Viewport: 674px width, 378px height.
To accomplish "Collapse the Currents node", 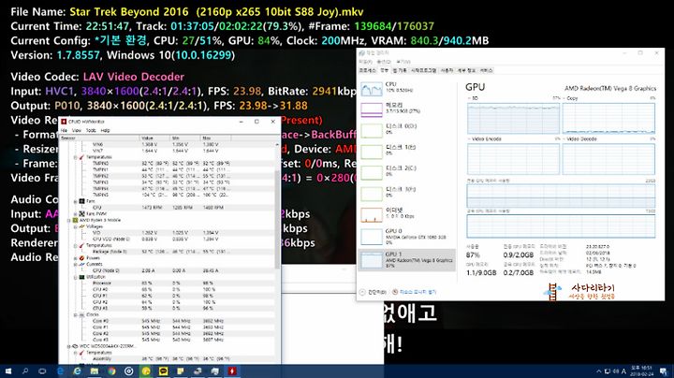I will coord(75,264).
